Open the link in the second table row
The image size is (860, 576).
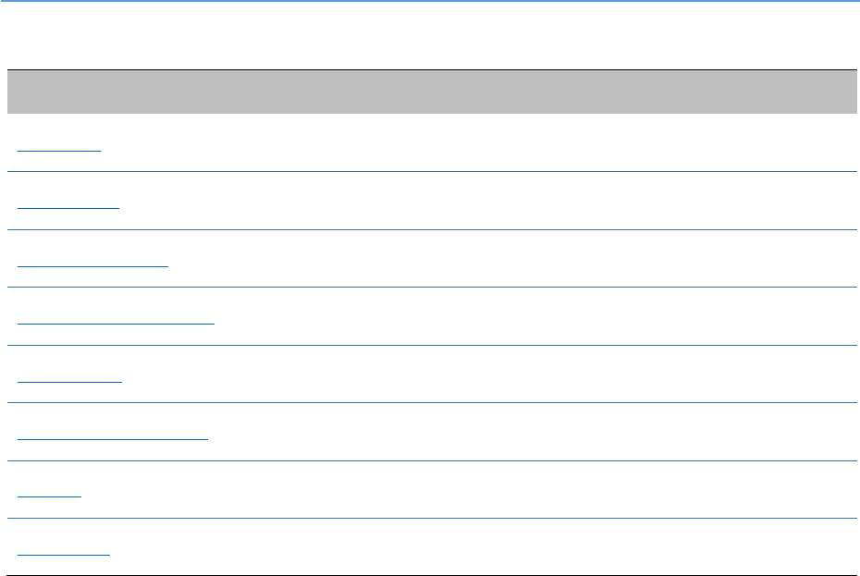[68, 205]
